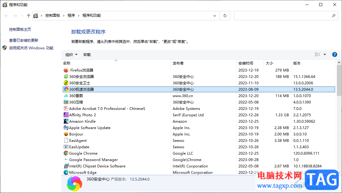The image size is (342, 193).
Task: Expand the first breadcrumb chevron before 控制面板
Action: pos(41,16)
